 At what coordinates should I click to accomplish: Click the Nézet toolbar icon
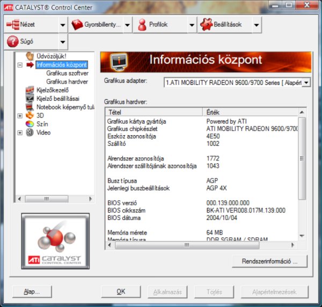tap(13, 25)
